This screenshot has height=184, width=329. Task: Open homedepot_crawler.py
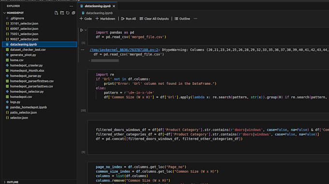pos(27,65)
